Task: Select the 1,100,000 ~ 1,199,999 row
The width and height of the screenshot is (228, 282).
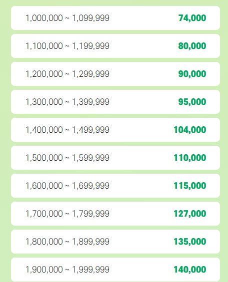Action: pyautogui.click(x=115, y=46)
